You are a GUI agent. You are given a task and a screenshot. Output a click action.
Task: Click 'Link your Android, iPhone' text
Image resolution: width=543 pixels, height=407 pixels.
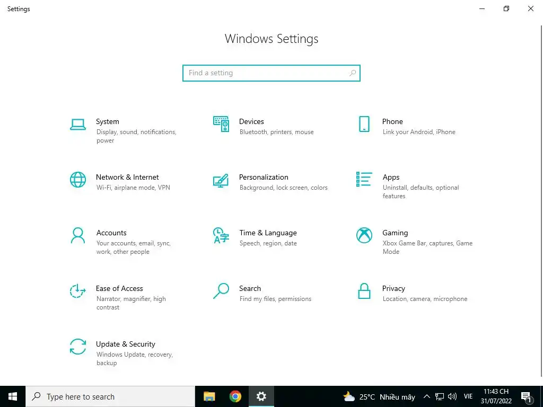(x=419, y=132)
